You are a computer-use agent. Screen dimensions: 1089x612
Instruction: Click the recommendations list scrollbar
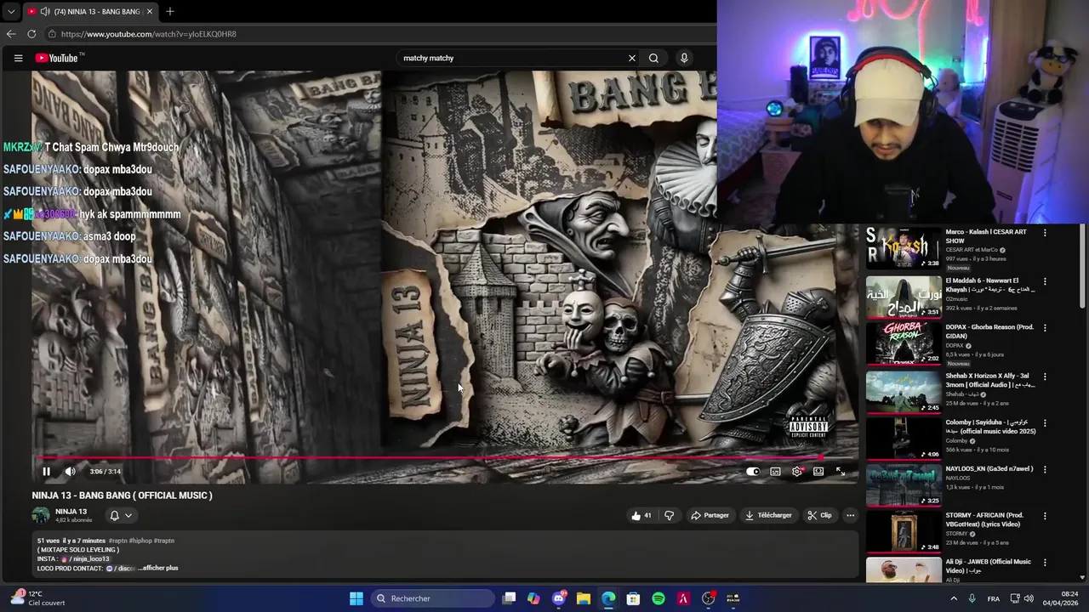[x=1082, y=265]
